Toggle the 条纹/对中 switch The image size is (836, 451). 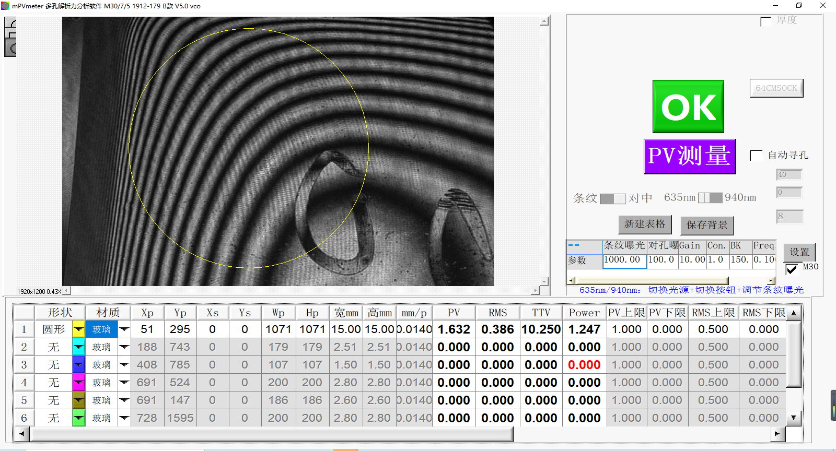pos(613,198)
